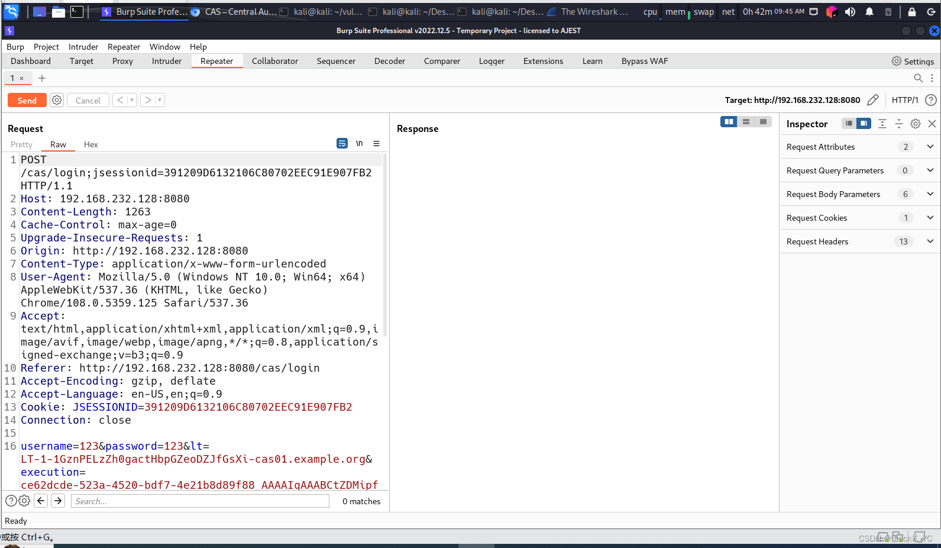Send the HTTP request
This screenshot has height=548, width=941.
[x=27, y=100]
